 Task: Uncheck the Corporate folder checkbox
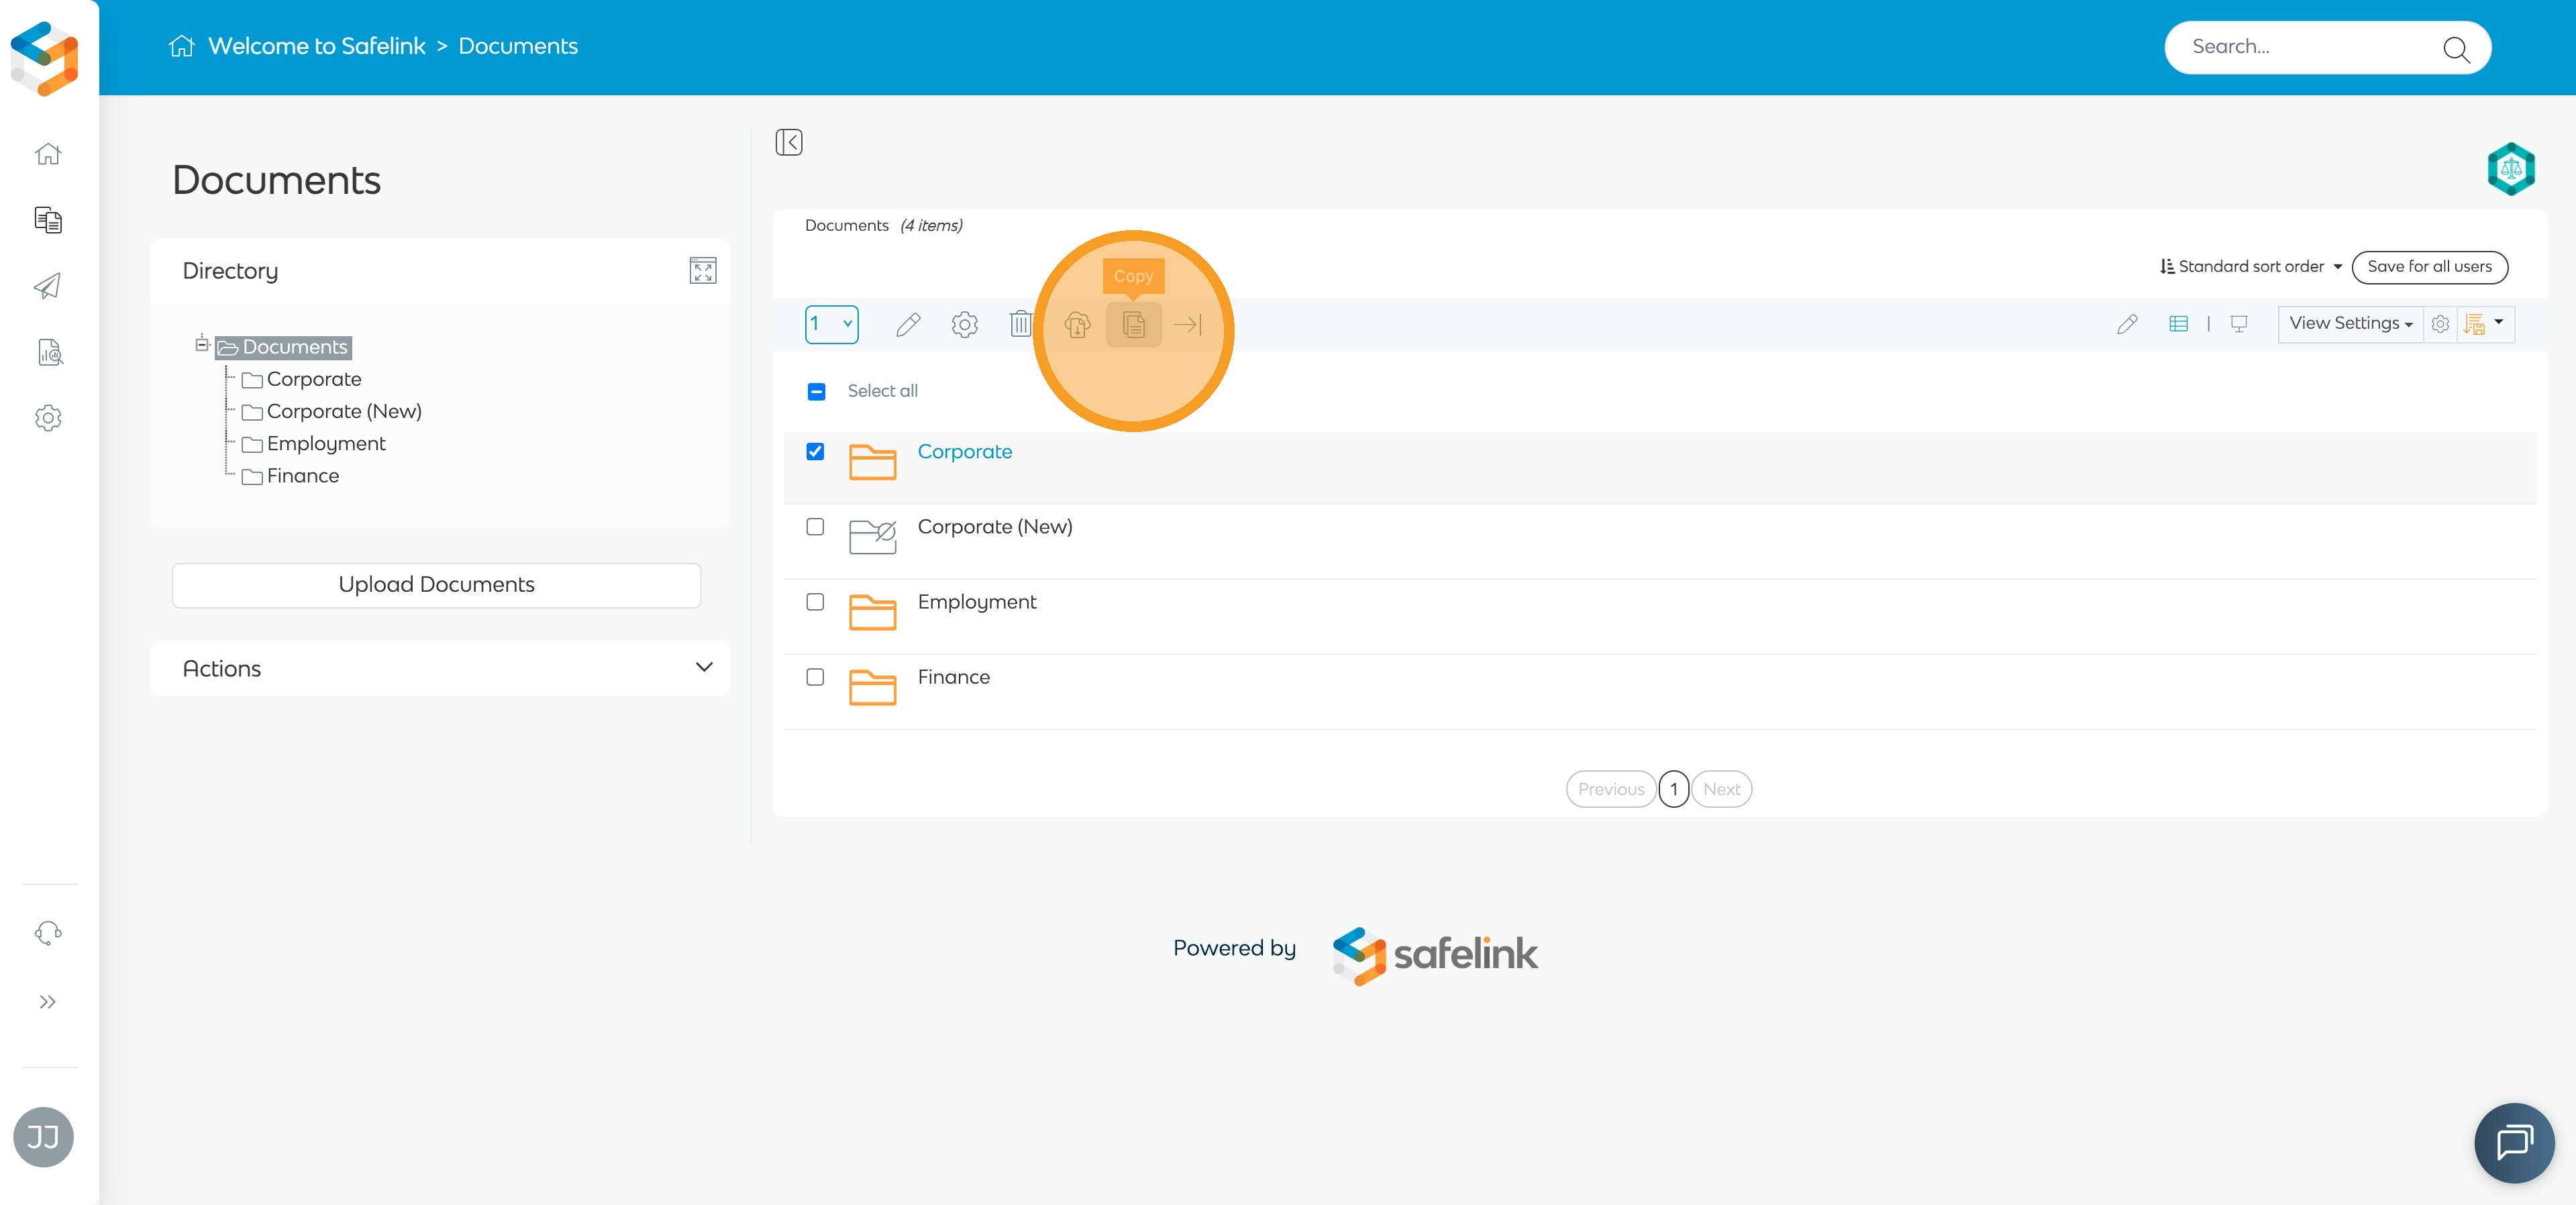pyautogui.click(x=815, y=451)
